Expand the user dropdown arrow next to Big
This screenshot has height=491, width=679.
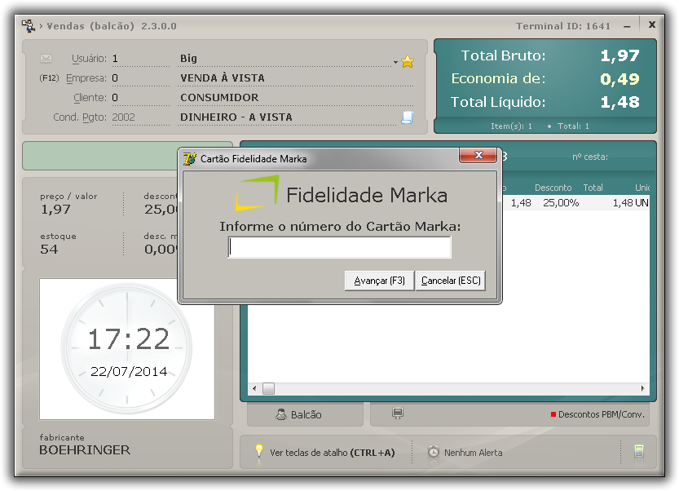coord(395,63)
